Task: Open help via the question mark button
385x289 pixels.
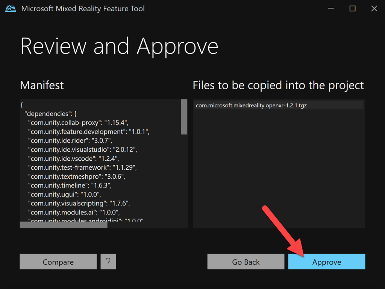Action: coord(108,262)
